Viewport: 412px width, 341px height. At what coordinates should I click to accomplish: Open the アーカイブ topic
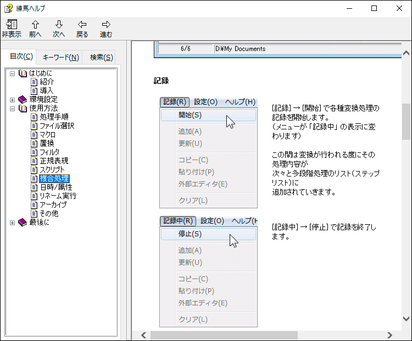click(x=53, y=205)
